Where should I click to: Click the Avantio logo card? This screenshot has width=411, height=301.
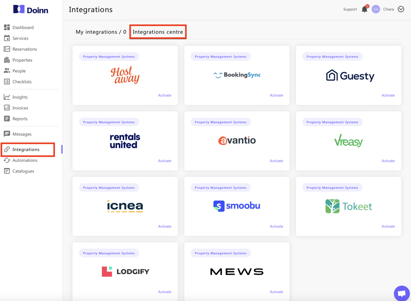(x=237, y=141)
